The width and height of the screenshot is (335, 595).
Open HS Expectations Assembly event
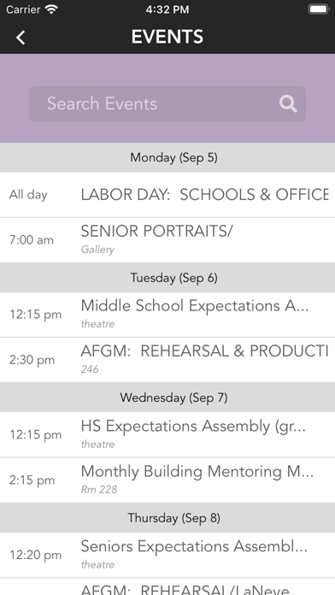[x=167, y=435]
